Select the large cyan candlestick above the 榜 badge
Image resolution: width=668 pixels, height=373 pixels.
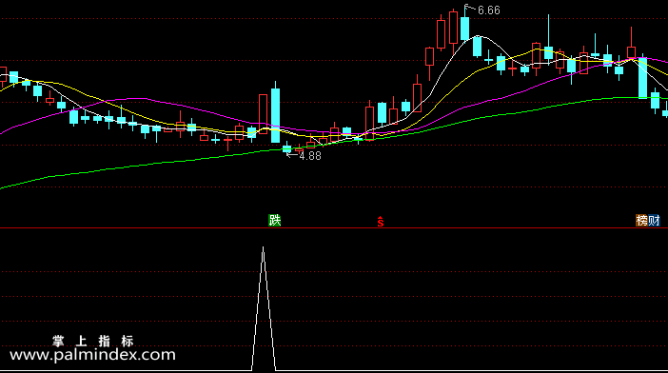click(642, 77)
